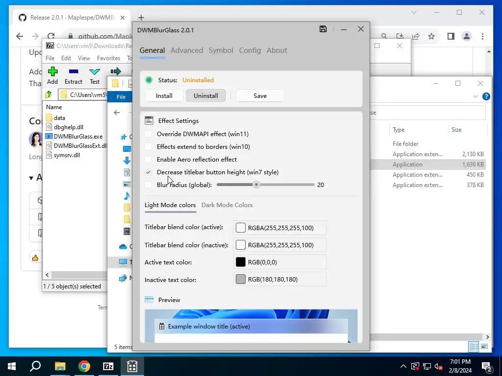The image size is (502, 376).
Task: Uncheck Decrease titlebar button height checkbox
Action: point(148,172)
